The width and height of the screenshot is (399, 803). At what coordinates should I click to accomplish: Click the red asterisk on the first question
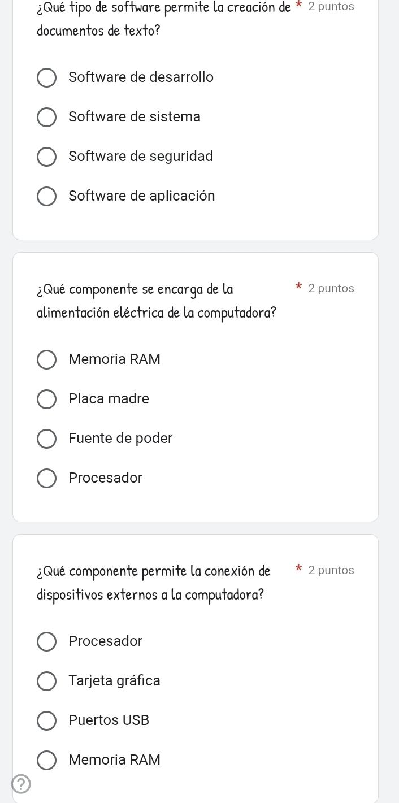300,6
